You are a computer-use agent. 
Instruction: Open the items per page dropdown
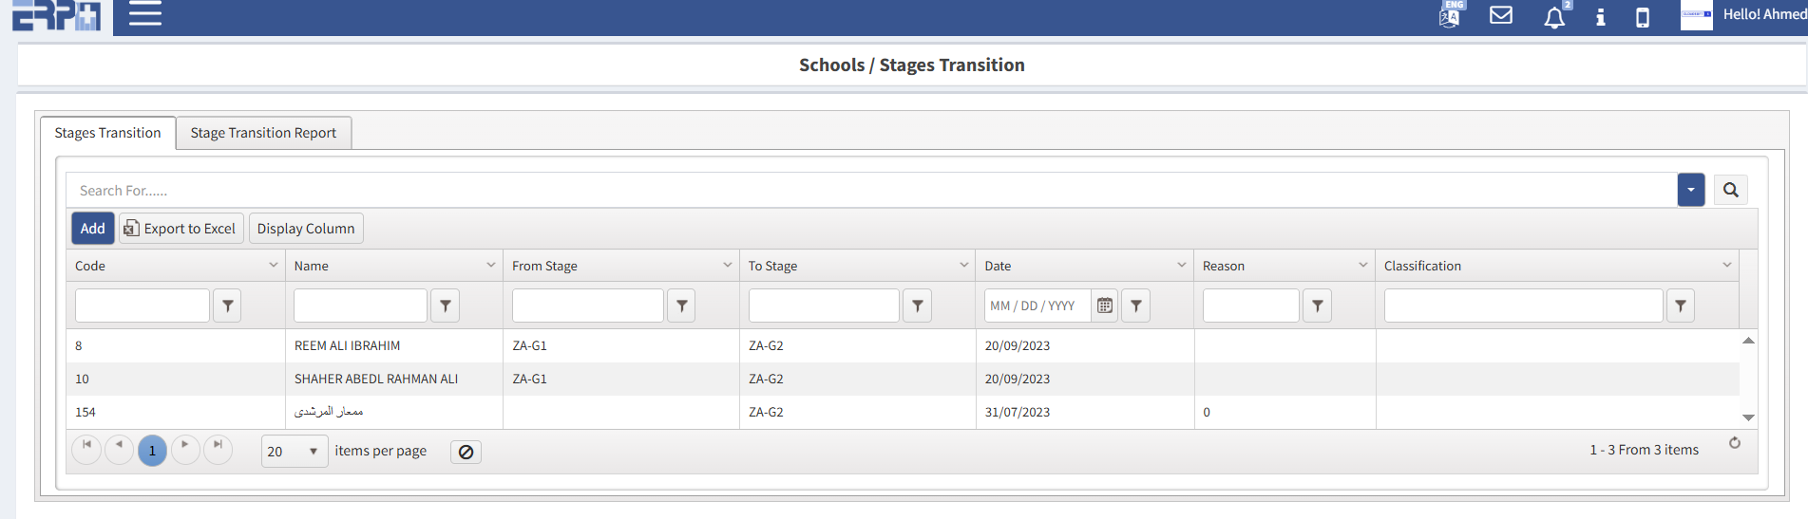point(294,452)
